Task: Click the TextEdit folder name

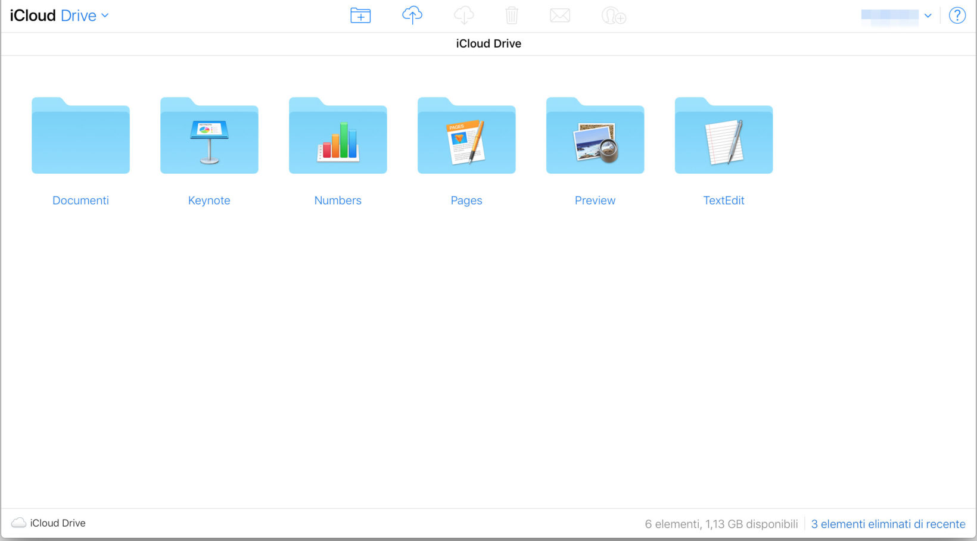Action: (724, 201)
